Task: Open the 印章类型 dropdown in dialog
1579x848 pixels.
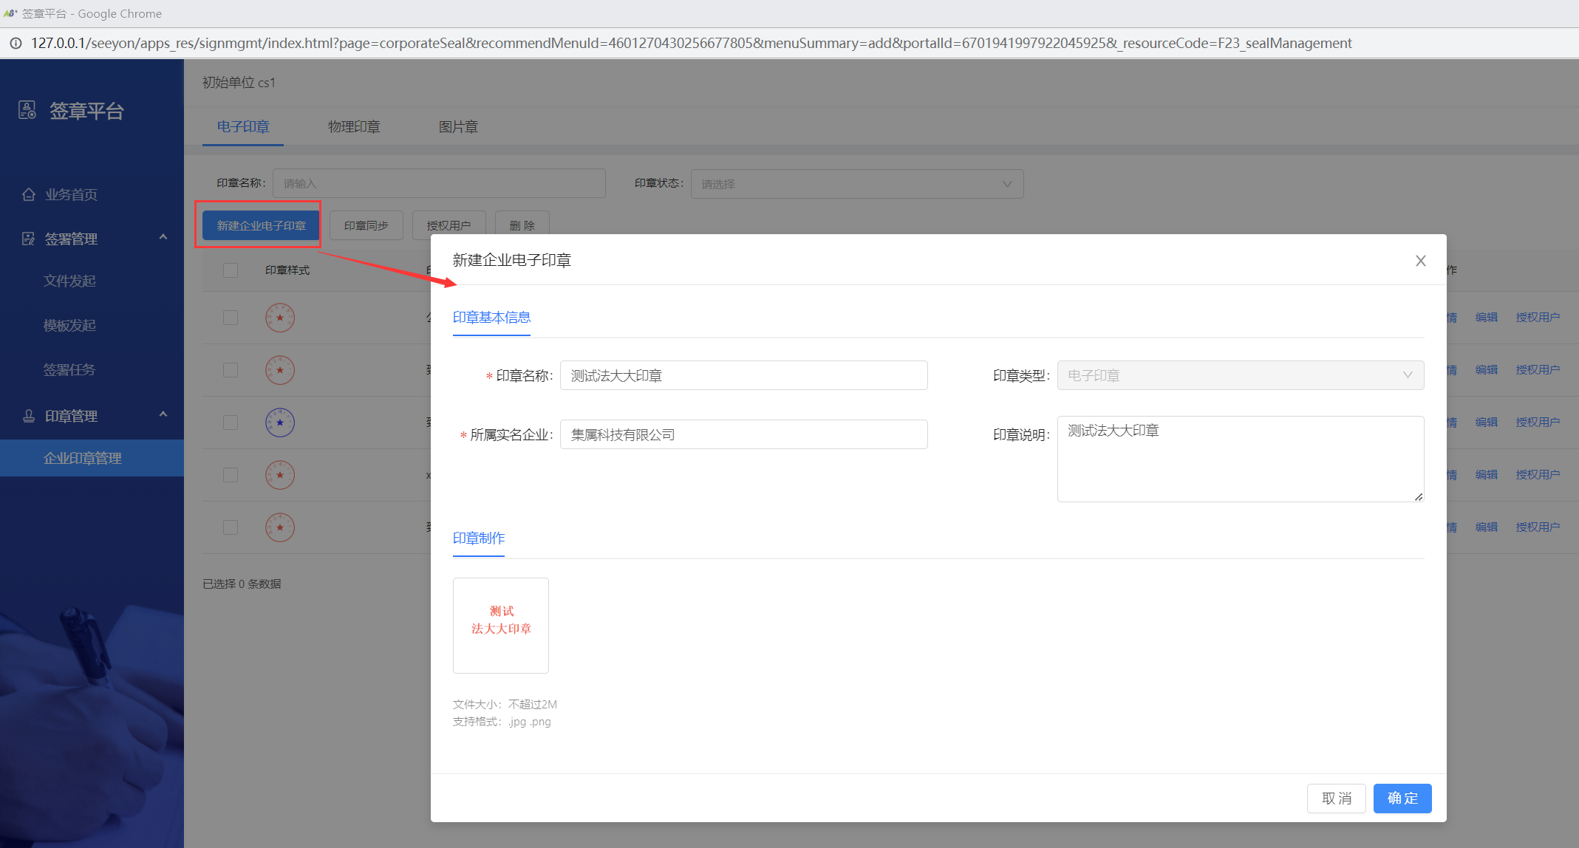Action: 1240,375
